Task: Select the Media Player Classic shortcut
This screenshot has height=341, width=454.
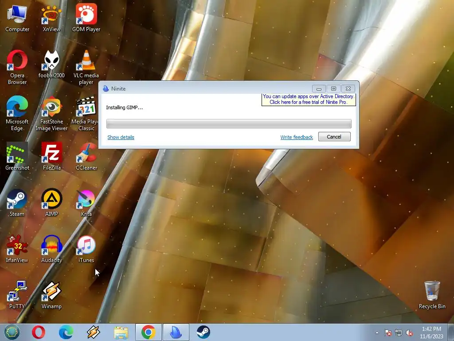Action: click(x=85, y=114)
